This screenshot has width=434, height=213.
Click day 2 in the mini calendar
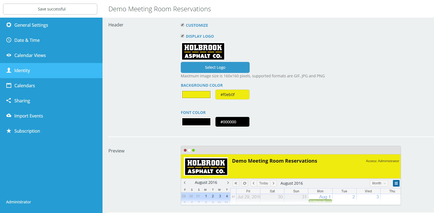(213, 196)
